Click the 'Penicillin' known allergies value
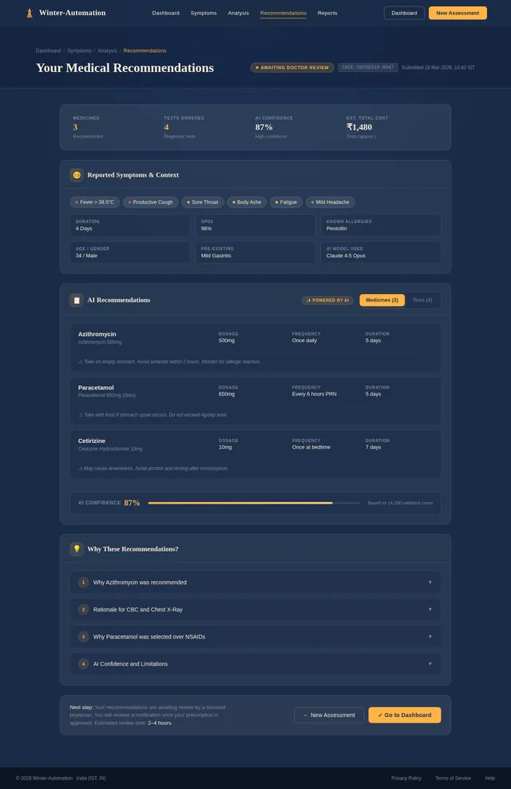This screenshot has height=789, width=511. pos(337,229)
